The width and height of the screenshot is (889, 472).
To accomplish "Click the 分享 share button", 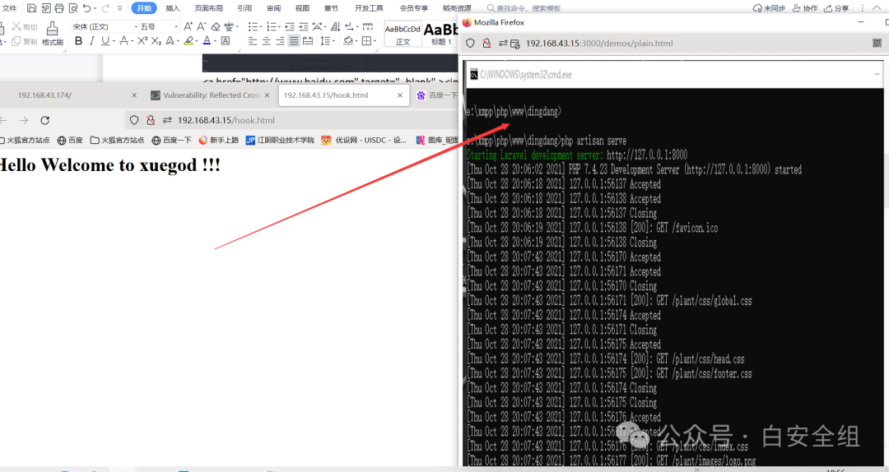I will click(x=837, y=8).
